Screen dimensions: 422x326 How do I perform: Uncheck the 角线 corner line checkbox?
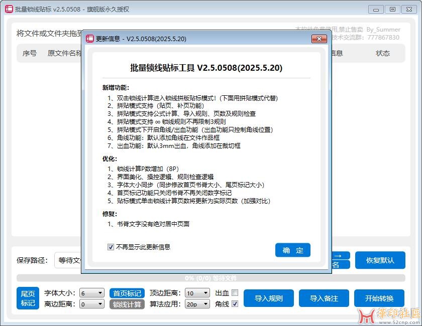click(235, 304)
